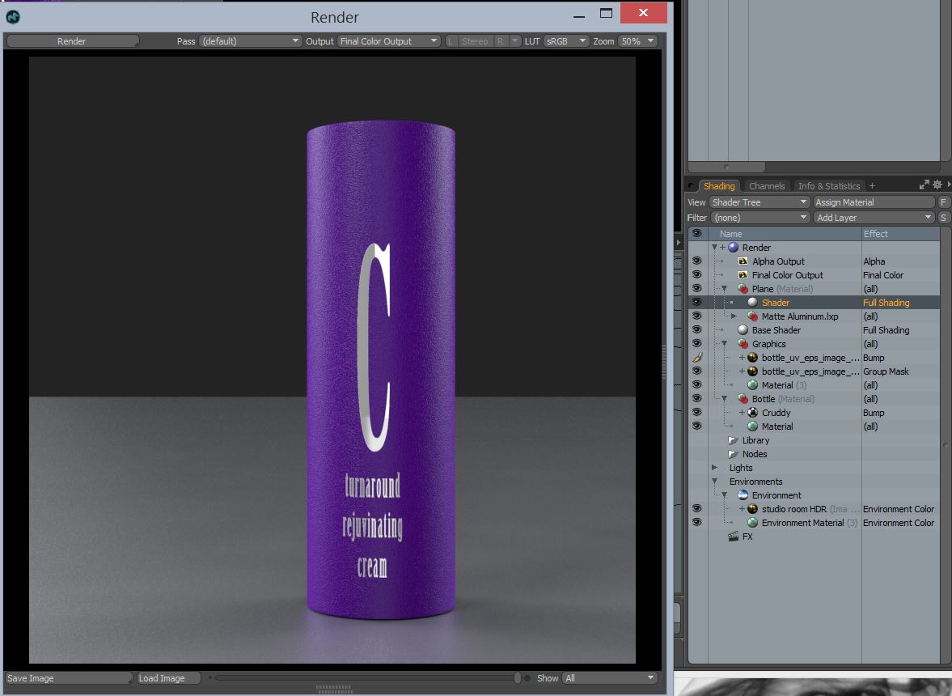Viewport: 952px width, 696px height.
Task: Click the Material (3) green sphere icon
Action: click(x=753, y=385)
